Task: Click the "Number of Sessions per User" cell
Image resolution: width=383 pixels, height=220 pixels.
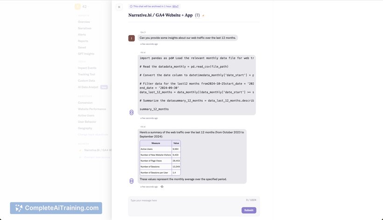Action: pos(156,172)
